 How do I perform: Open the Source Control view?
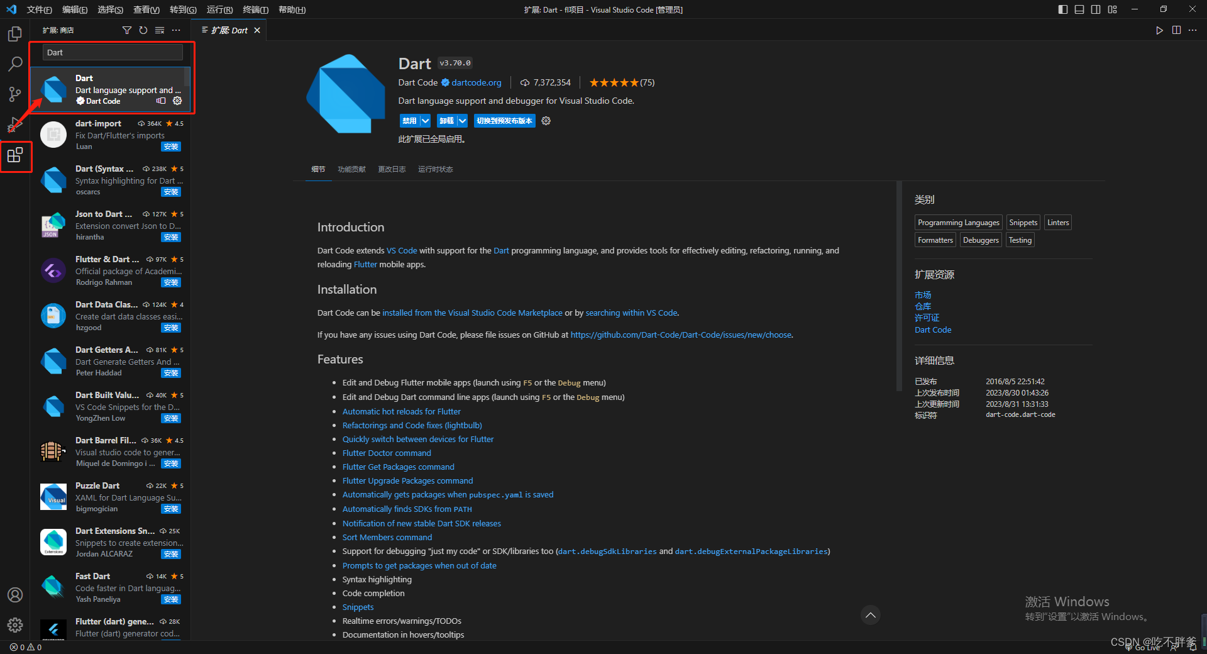pyautogui.click(x=15, y=94)
